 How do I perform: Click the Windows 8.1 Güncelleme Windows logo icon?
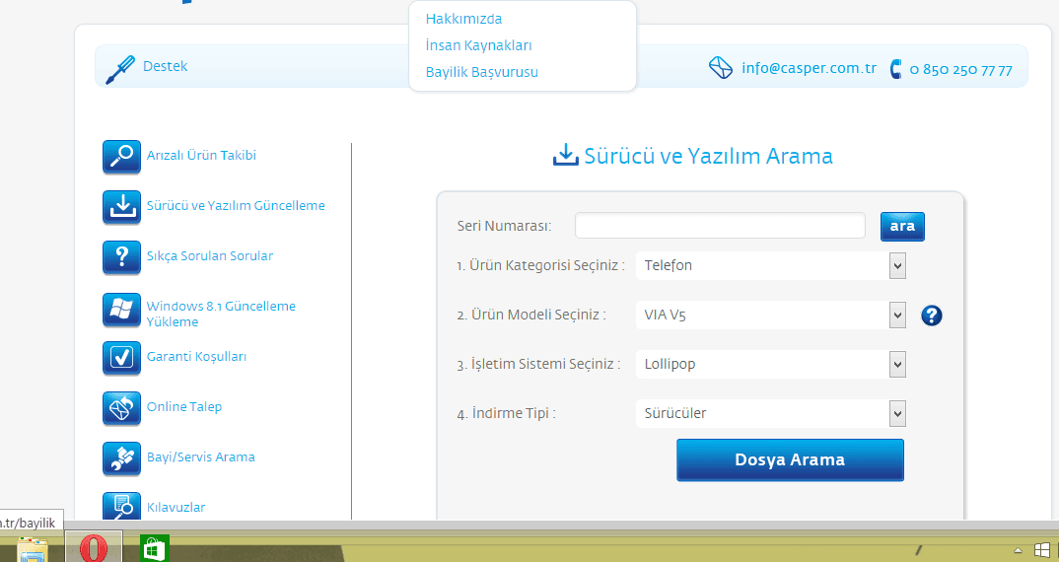click(121, 310)
